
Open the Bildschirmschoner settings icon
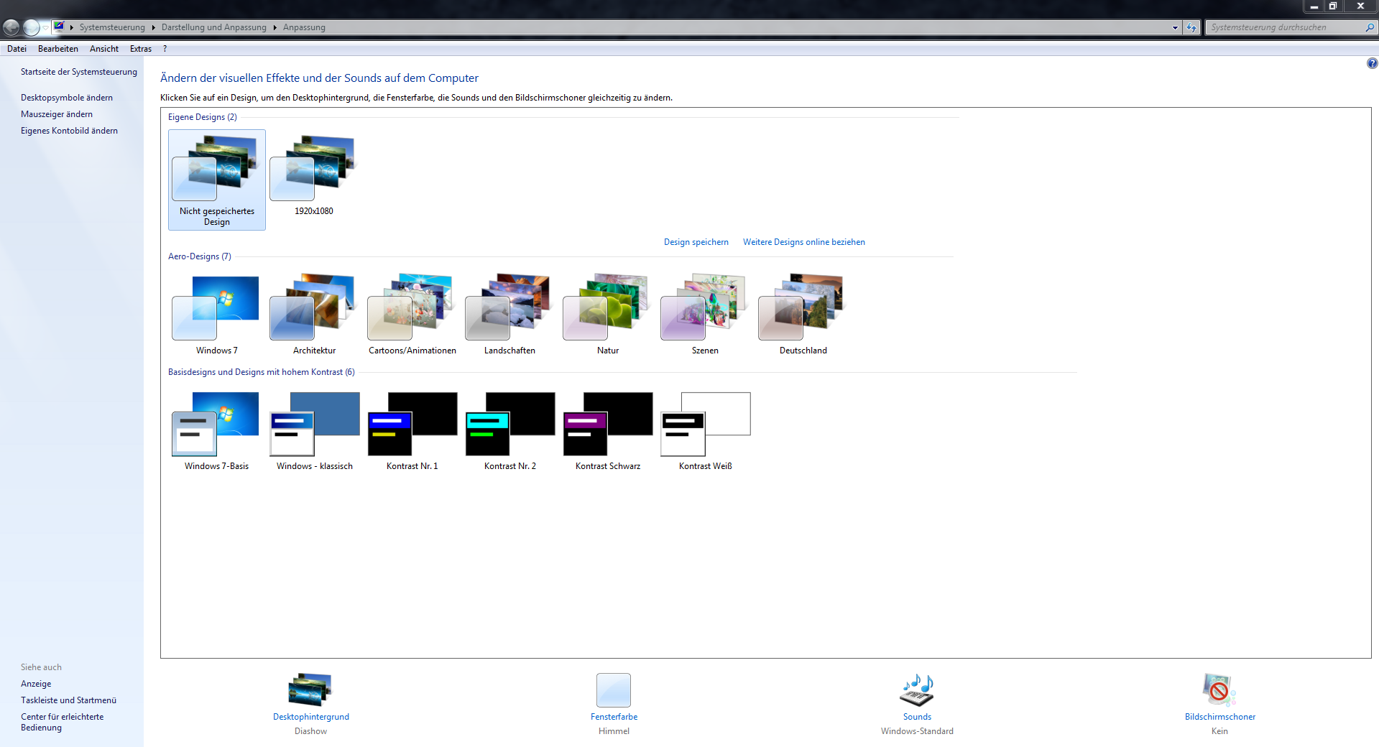(1219, 690)
